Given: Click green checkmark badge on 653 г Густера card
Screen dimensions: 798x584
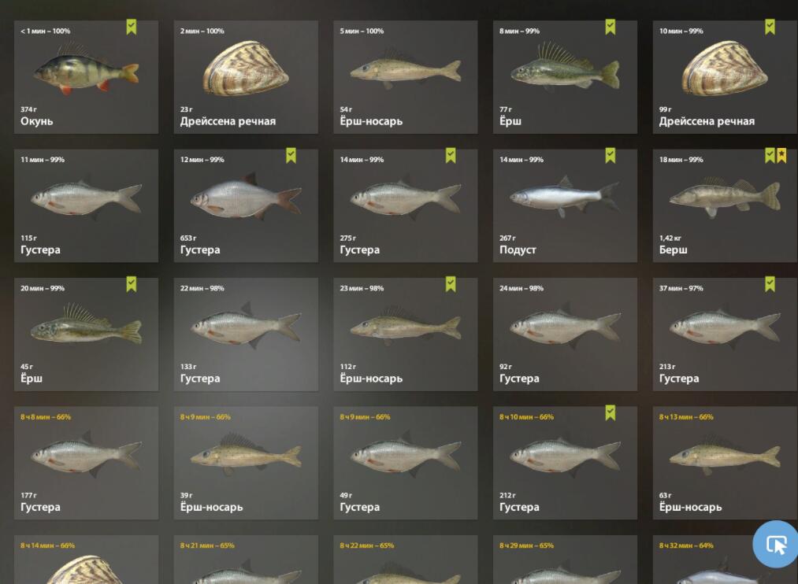Looking at the screenshot, I should pos(291,156).
